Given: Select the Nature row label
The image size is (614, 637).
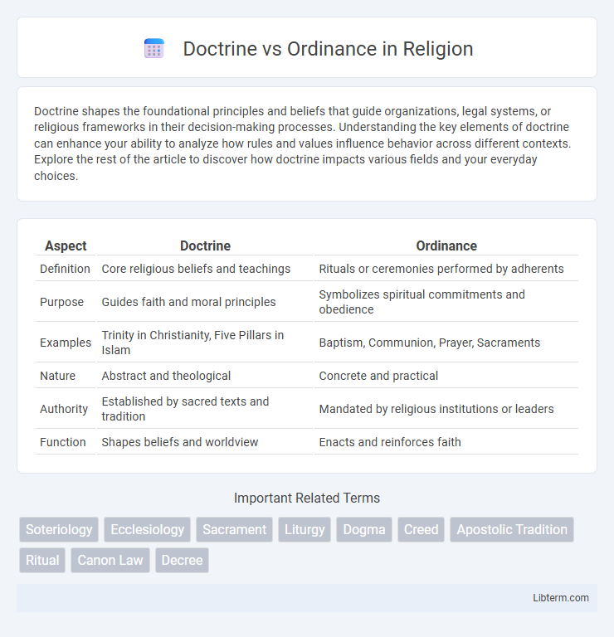Looking at the screenshot, I should click(58, 376).
